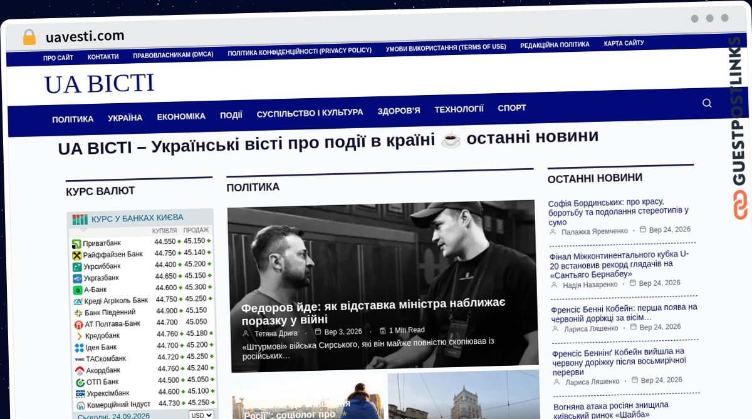
Task: Click the Комерційний Індуст bank logo icon
Action: pos(81,405)
